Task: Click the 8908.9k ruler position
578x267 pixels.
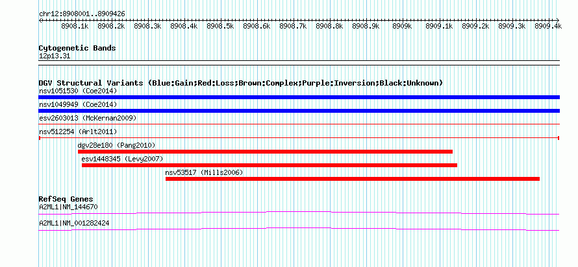Action: tap(366, 26)
